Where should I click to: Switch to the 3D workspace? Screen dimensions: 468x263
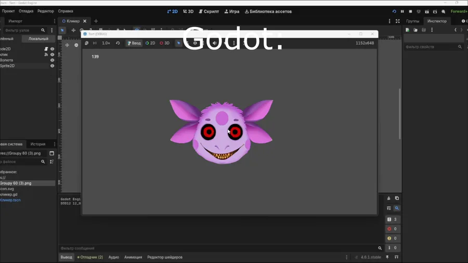tap(188, 11)
